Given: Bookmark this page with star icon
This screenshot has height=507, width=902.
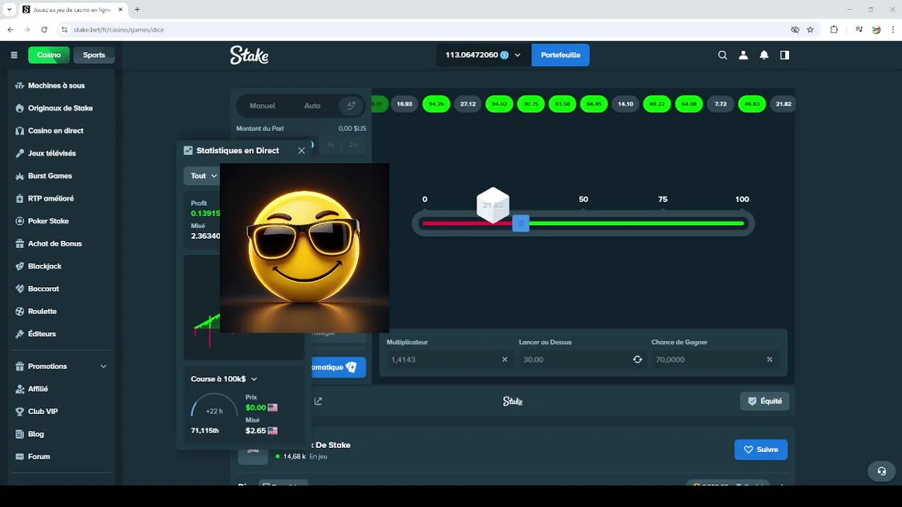Looking at the screenshot, I should click(810, 30).
